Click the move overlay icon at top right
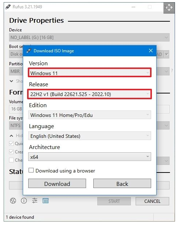The height and width of the screenshot is (227, 179). [x=169, y=8]
